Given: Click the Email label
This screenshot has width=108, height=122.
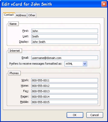Looking at the screenshot, I should coord(25,58).
